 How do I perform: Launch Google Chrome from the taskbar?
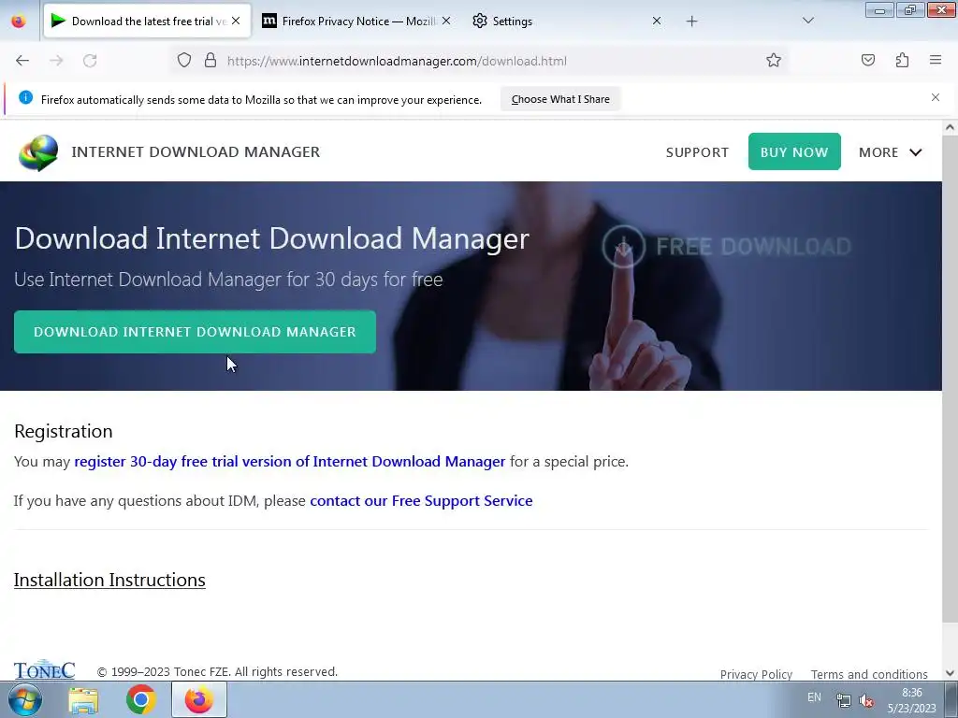tap(141, 699)
